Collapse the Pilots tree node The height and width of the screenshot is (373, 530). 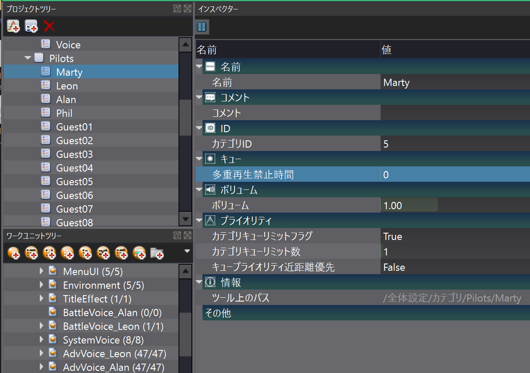tap(28, 58)
